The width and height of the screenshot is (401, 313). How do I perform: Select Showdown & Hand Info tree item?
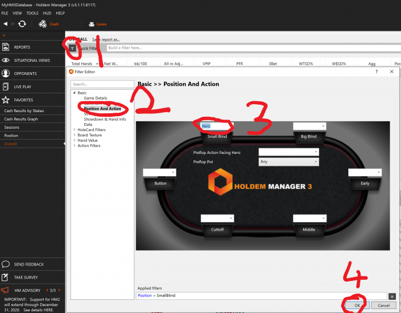[x=105, y=119]
